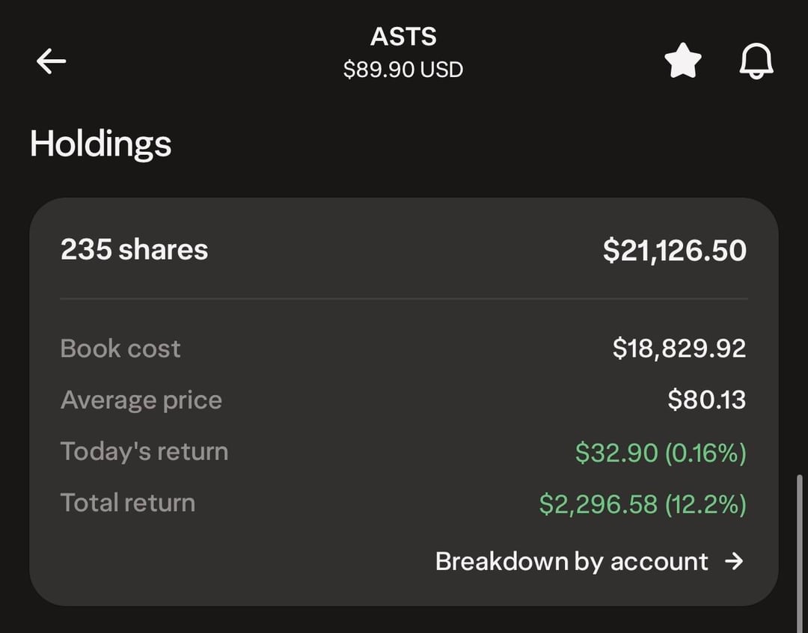Screen dimensions: 808x633
Task: Tap the 235 shares label
Action: [135, 250]
